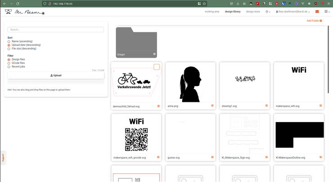Click the Upload button
Screen dimensions: 333x182
56,75
